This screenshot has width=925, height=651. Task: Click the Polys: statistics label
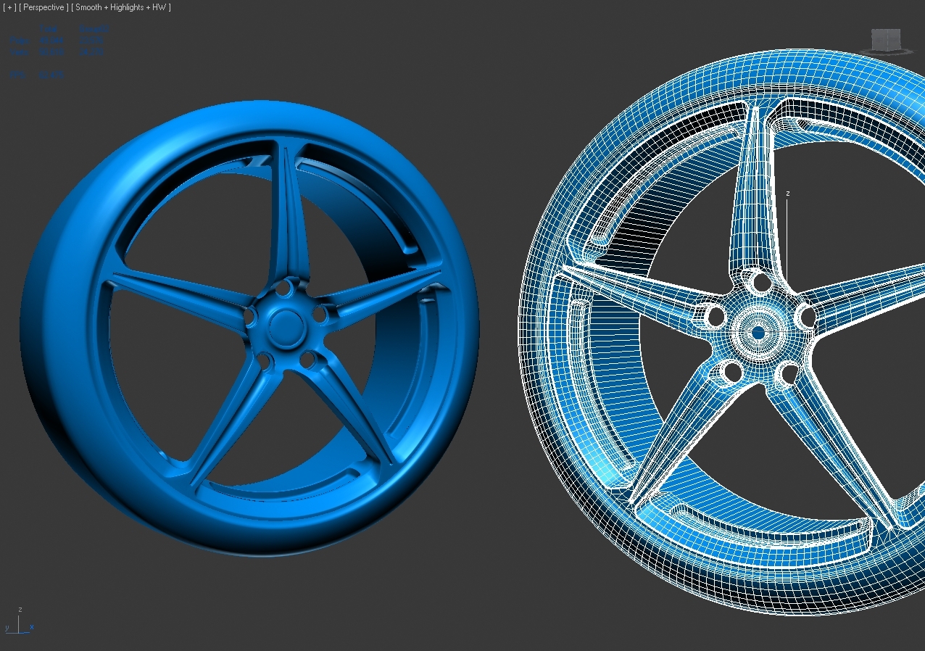pos(20,41)
